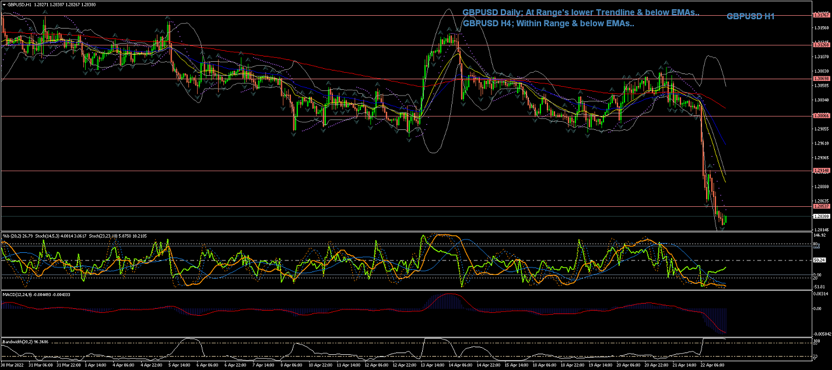Click the 50.24 level label in stochastic panel

tap(819, 260)
